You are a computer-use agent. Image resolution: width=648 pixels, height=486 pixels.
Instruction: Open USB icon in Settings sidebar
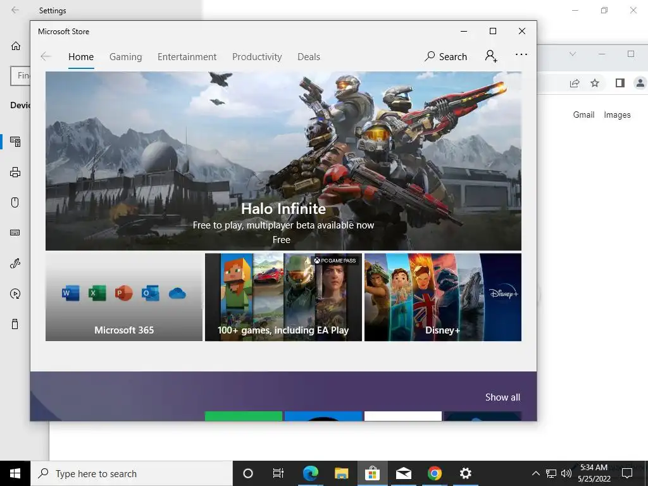[15, 324]
